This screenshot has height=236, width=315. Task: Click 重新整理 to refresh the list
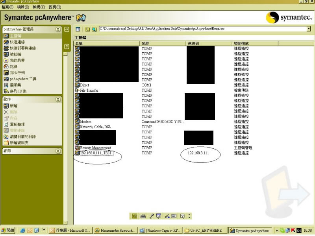click(x=17, y=124)
